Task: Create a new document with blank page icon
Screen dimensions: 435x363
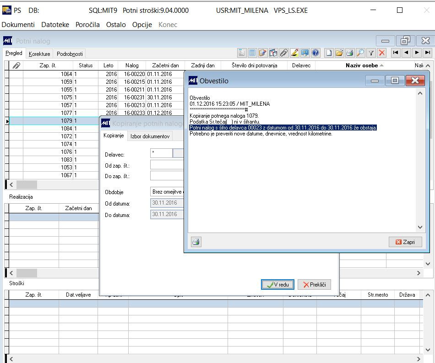Action: pyautogui.click(x=329, y=53)
